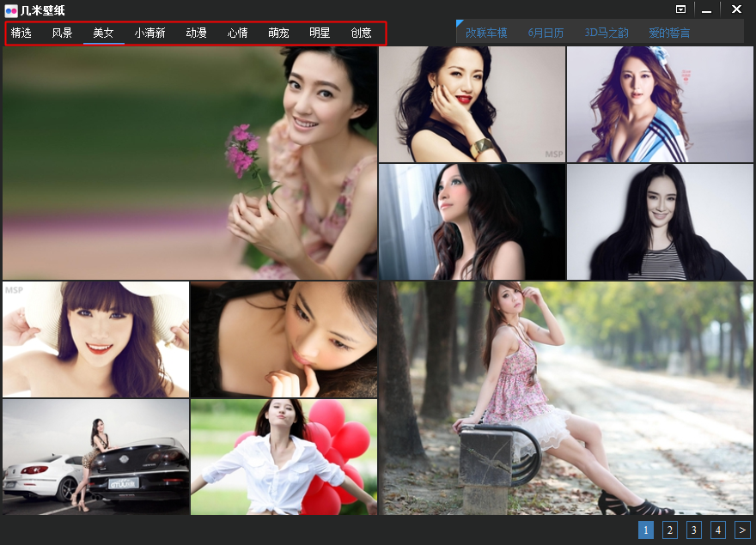756x545 pixels.
Task: Go to page 1
Action: pos(645,530)
